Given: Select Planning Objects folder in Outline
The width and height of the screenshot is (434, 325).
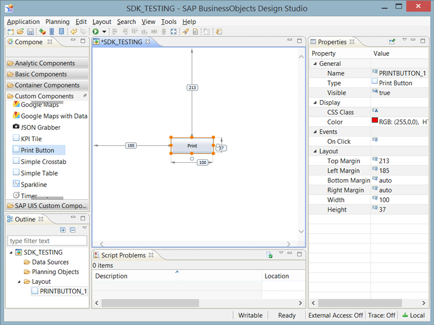Looking at the screenshot, I should point(51,272).
